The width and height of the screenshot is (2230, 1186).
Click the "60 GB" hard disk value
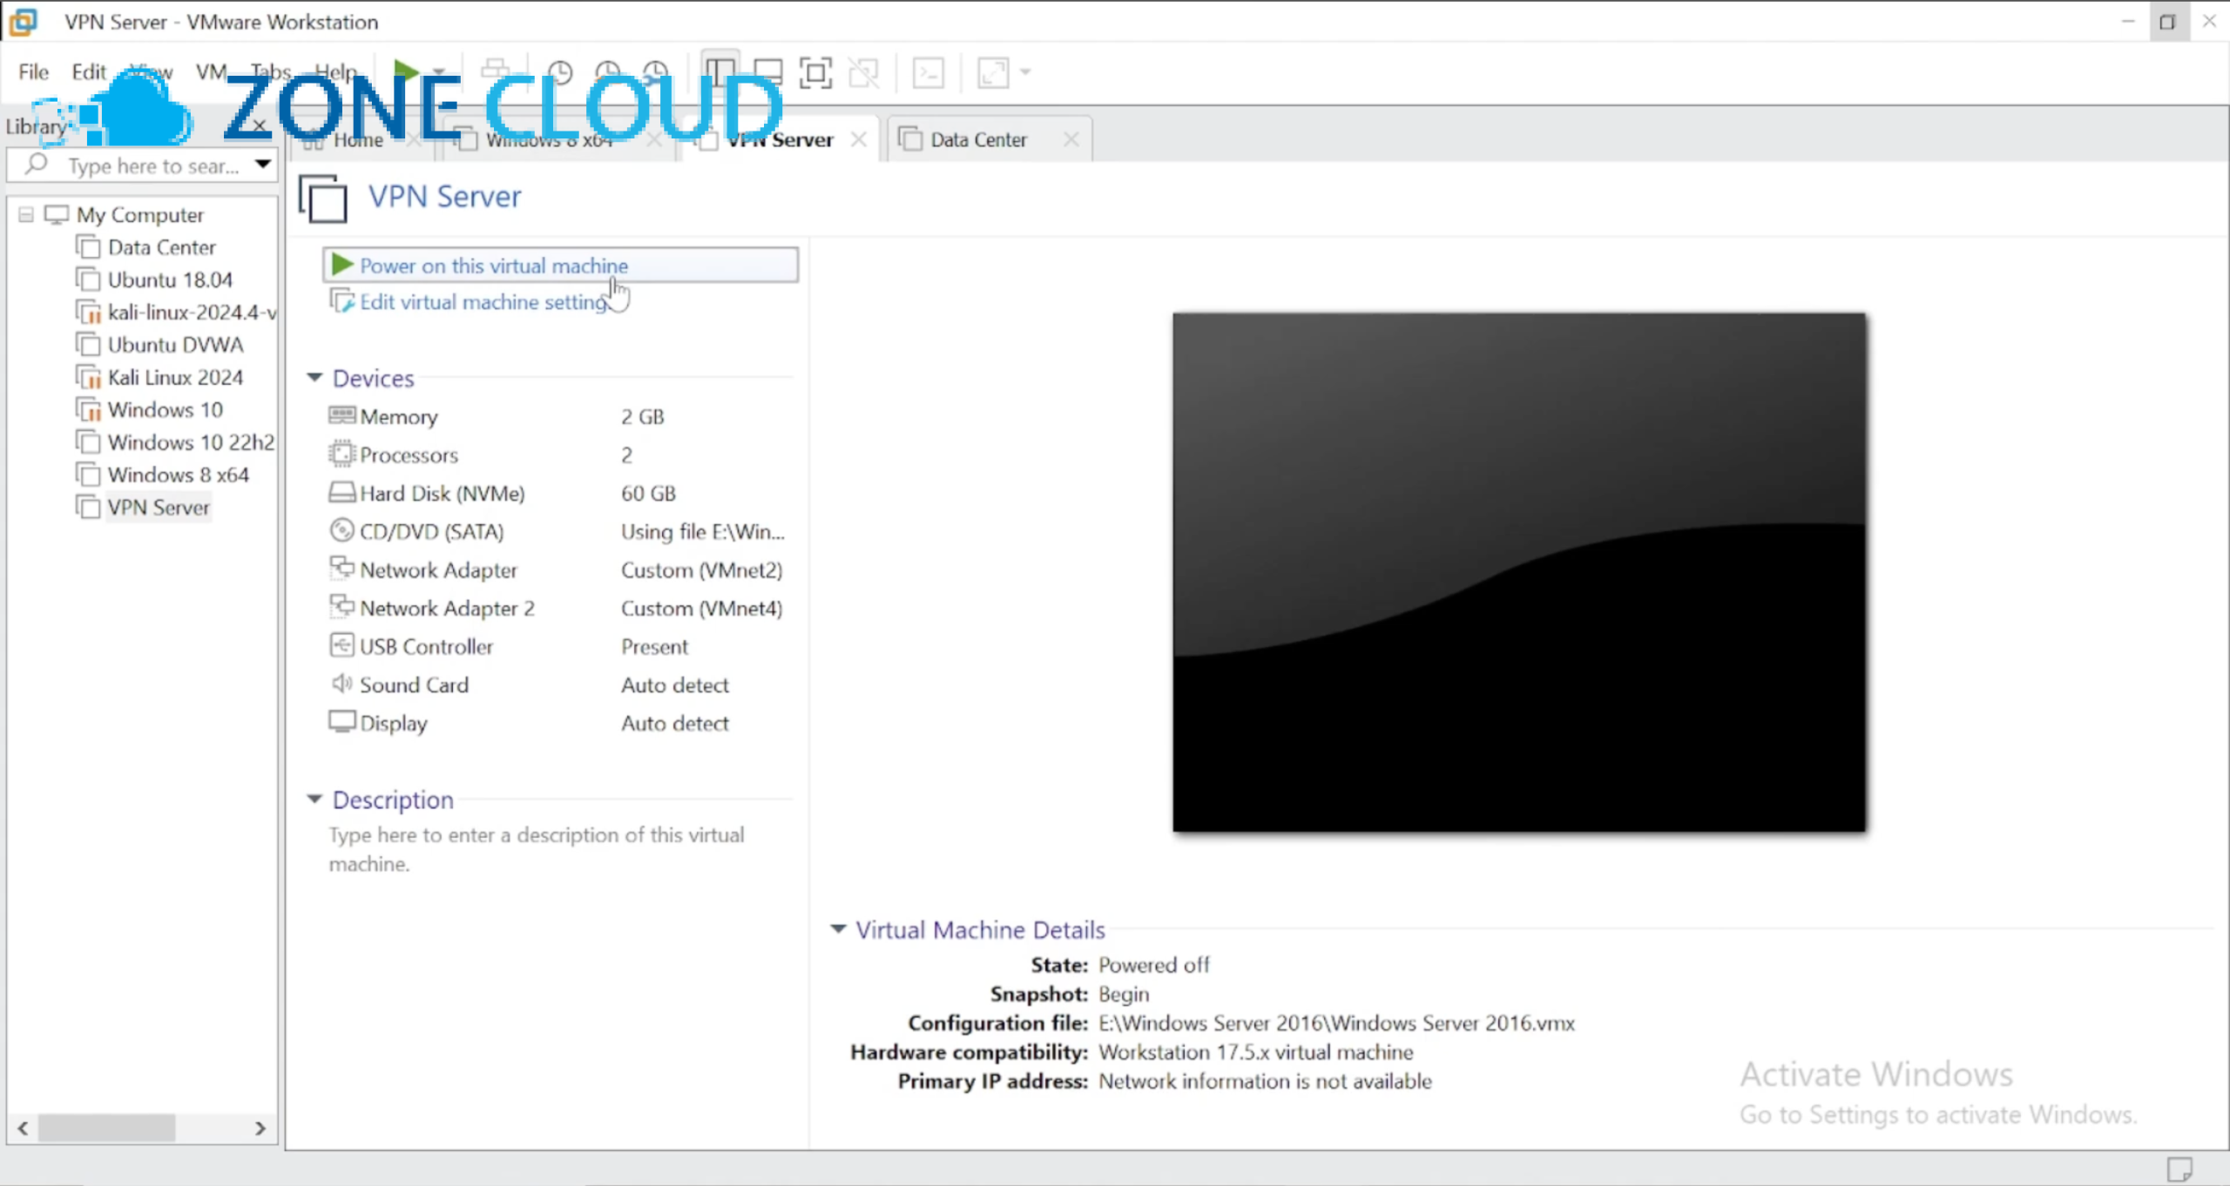point(648,493)
